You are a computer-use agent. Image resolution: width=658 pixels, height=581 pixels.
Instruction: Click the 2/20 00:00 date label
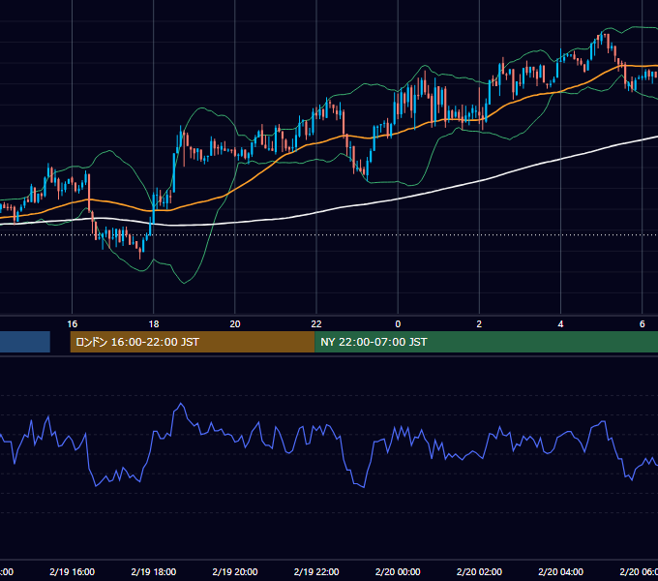pyautogui.click(x=398, y=571)
